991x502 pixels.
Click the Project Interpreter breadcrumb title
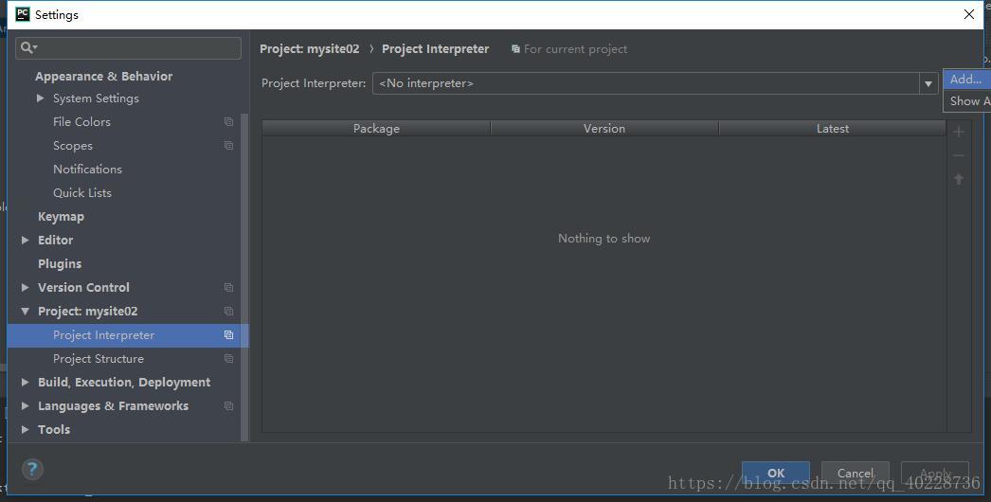[436, 48]
